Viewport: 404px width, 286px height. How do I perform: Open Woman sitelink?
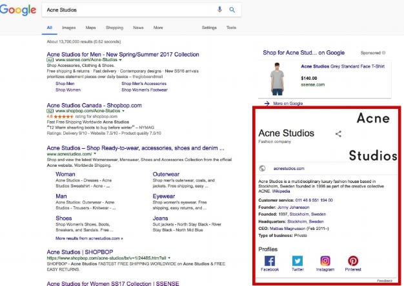pyautogui.click(x=65, y=174)
